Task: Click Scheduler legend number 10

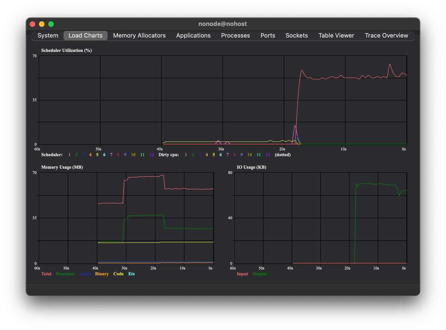Action: (133, 155)
